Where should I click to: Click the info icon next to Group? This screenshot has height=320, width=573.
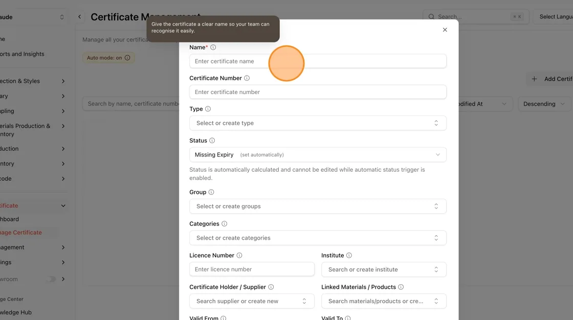pos(211,192)
